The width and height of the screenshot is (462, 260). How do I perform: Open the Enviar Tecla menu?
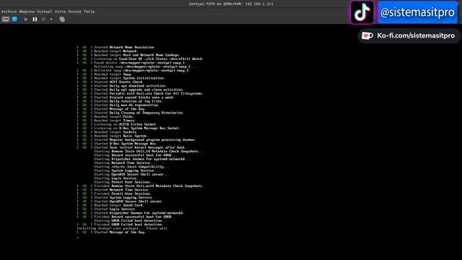pos(82,12)
